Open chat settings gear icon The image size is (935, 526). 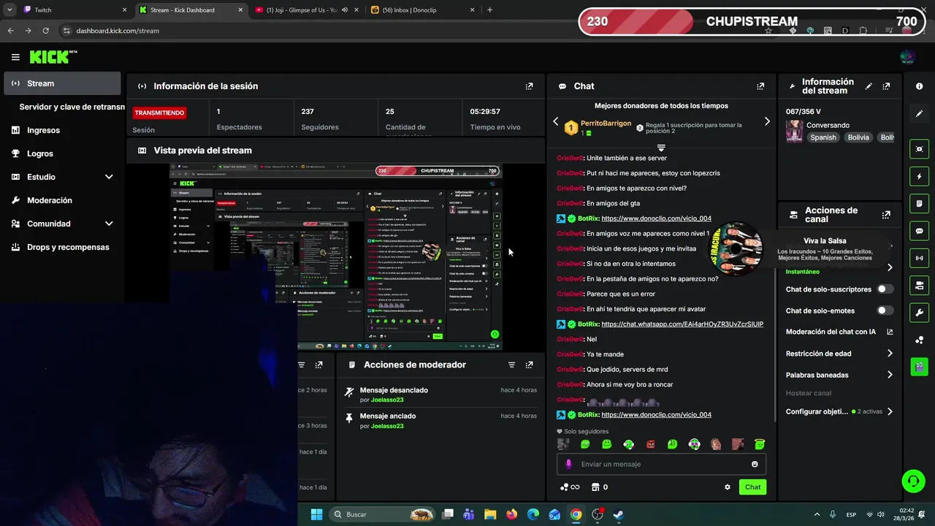[728, 487]
